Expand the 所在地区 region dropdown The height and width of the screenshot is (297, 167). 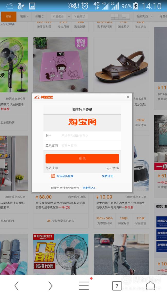145,16
